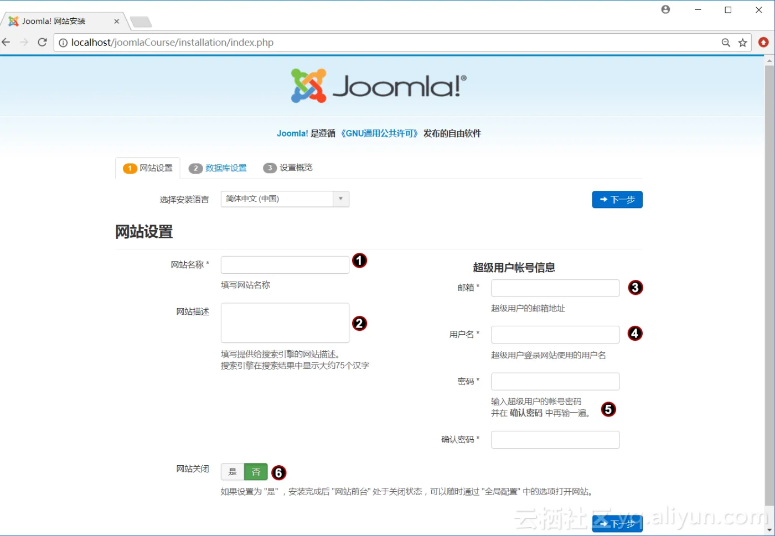Switch to the 数据库设置 step tab

218,168
